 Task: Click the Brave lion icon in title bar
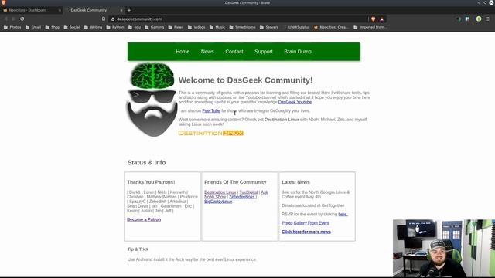click(3, 2)
